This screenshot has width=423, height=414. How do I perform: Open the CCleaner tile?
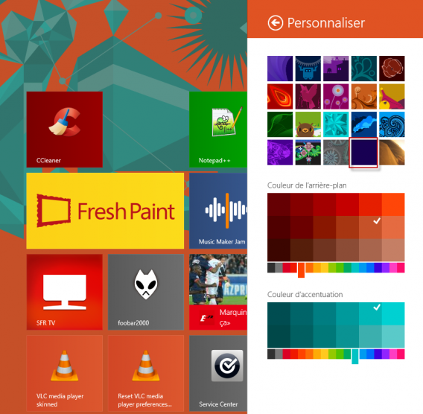(x=65, y=130)
